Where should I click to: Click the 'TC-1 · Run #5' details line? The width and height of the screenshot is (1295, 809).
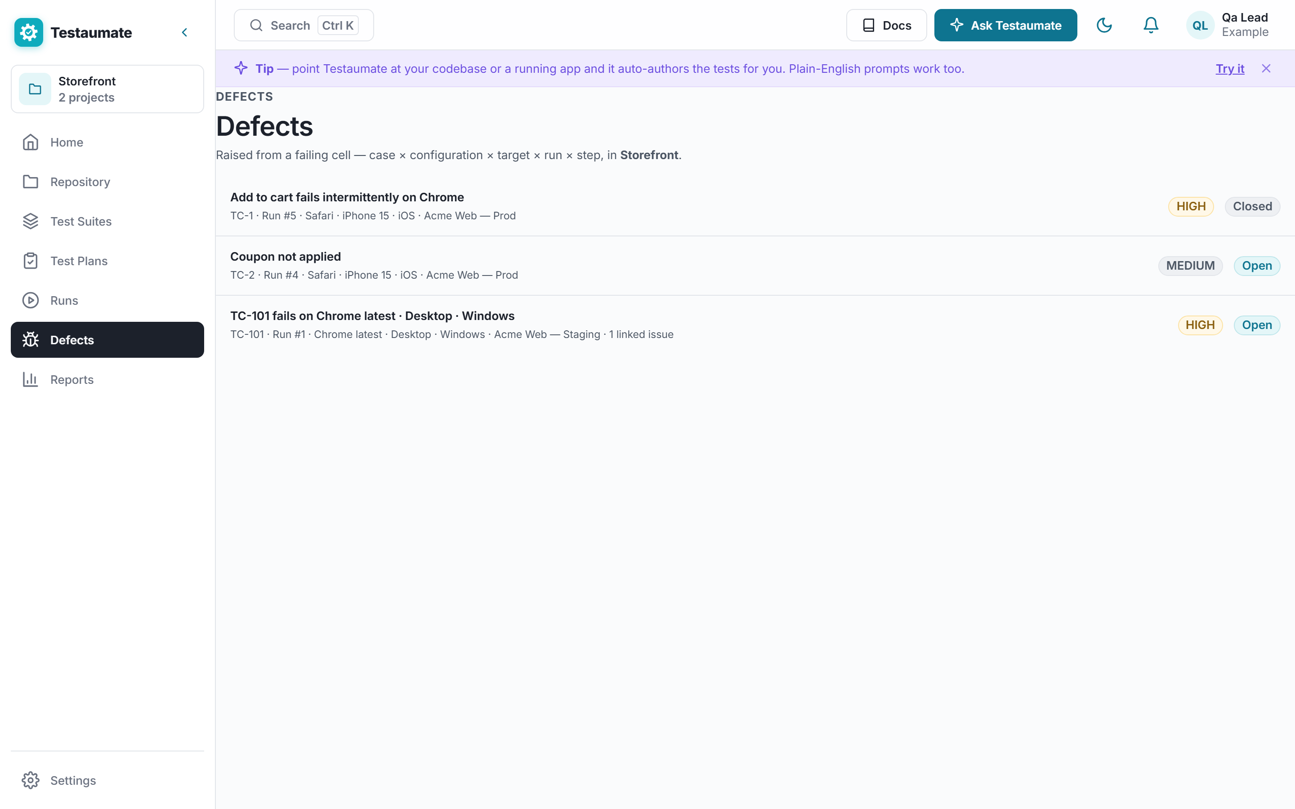click(x=372, y=216)
